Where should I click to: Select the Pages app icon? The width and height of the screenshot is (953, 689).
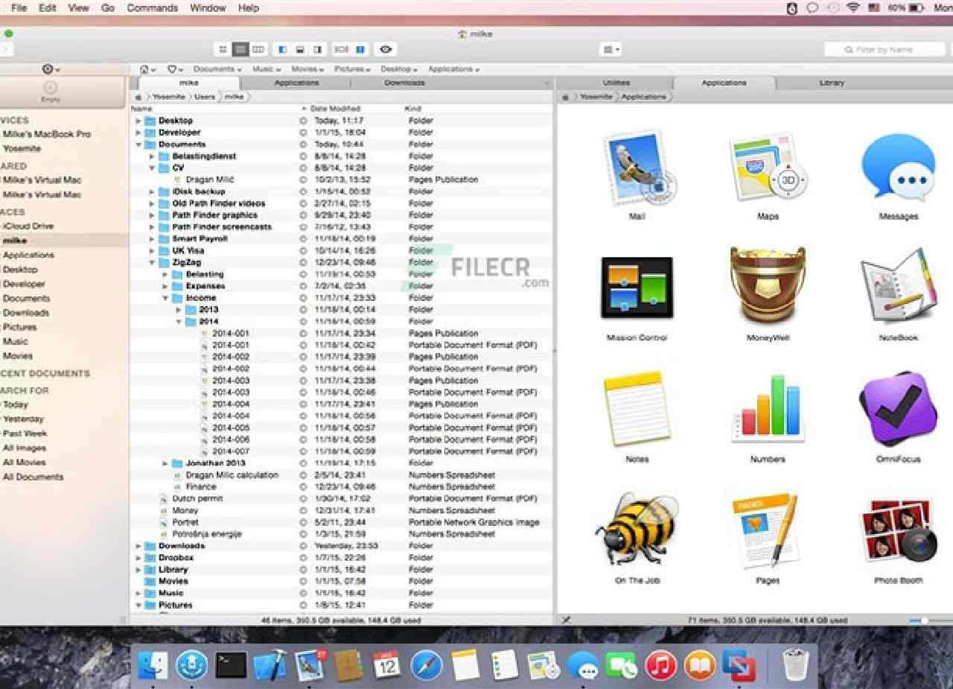[x=768, y=530]
